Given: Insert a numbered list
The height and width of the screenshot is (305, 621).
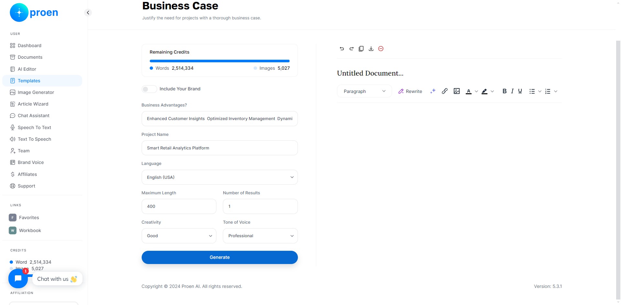Looking at the screenshot, I should (x=548, y=91).
